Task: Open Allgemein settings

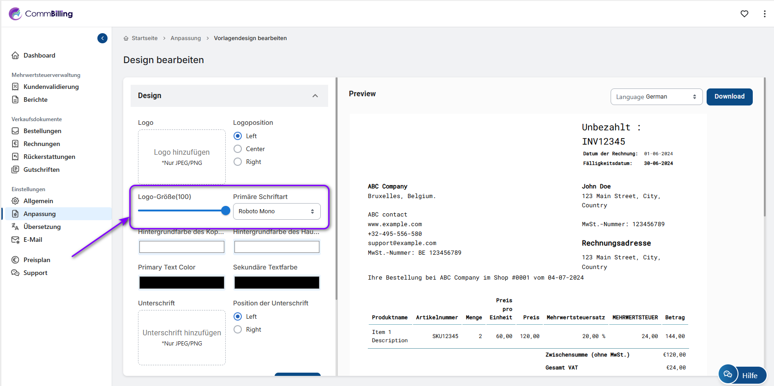Action: point(38,201)
